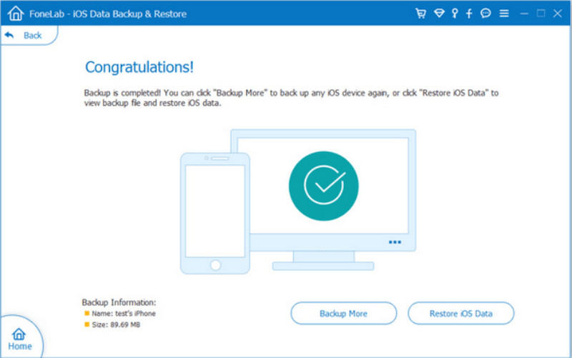Viewport: 572px width, 358px height.
Task: Click the Facebook share icon
Action: click(x=470, y=14)
